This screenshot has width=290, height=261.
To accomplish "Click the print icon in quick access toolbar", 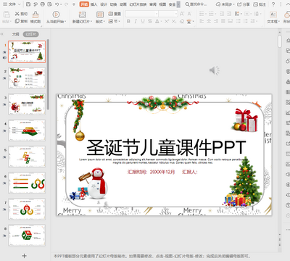I will click(x=43, y=4).
